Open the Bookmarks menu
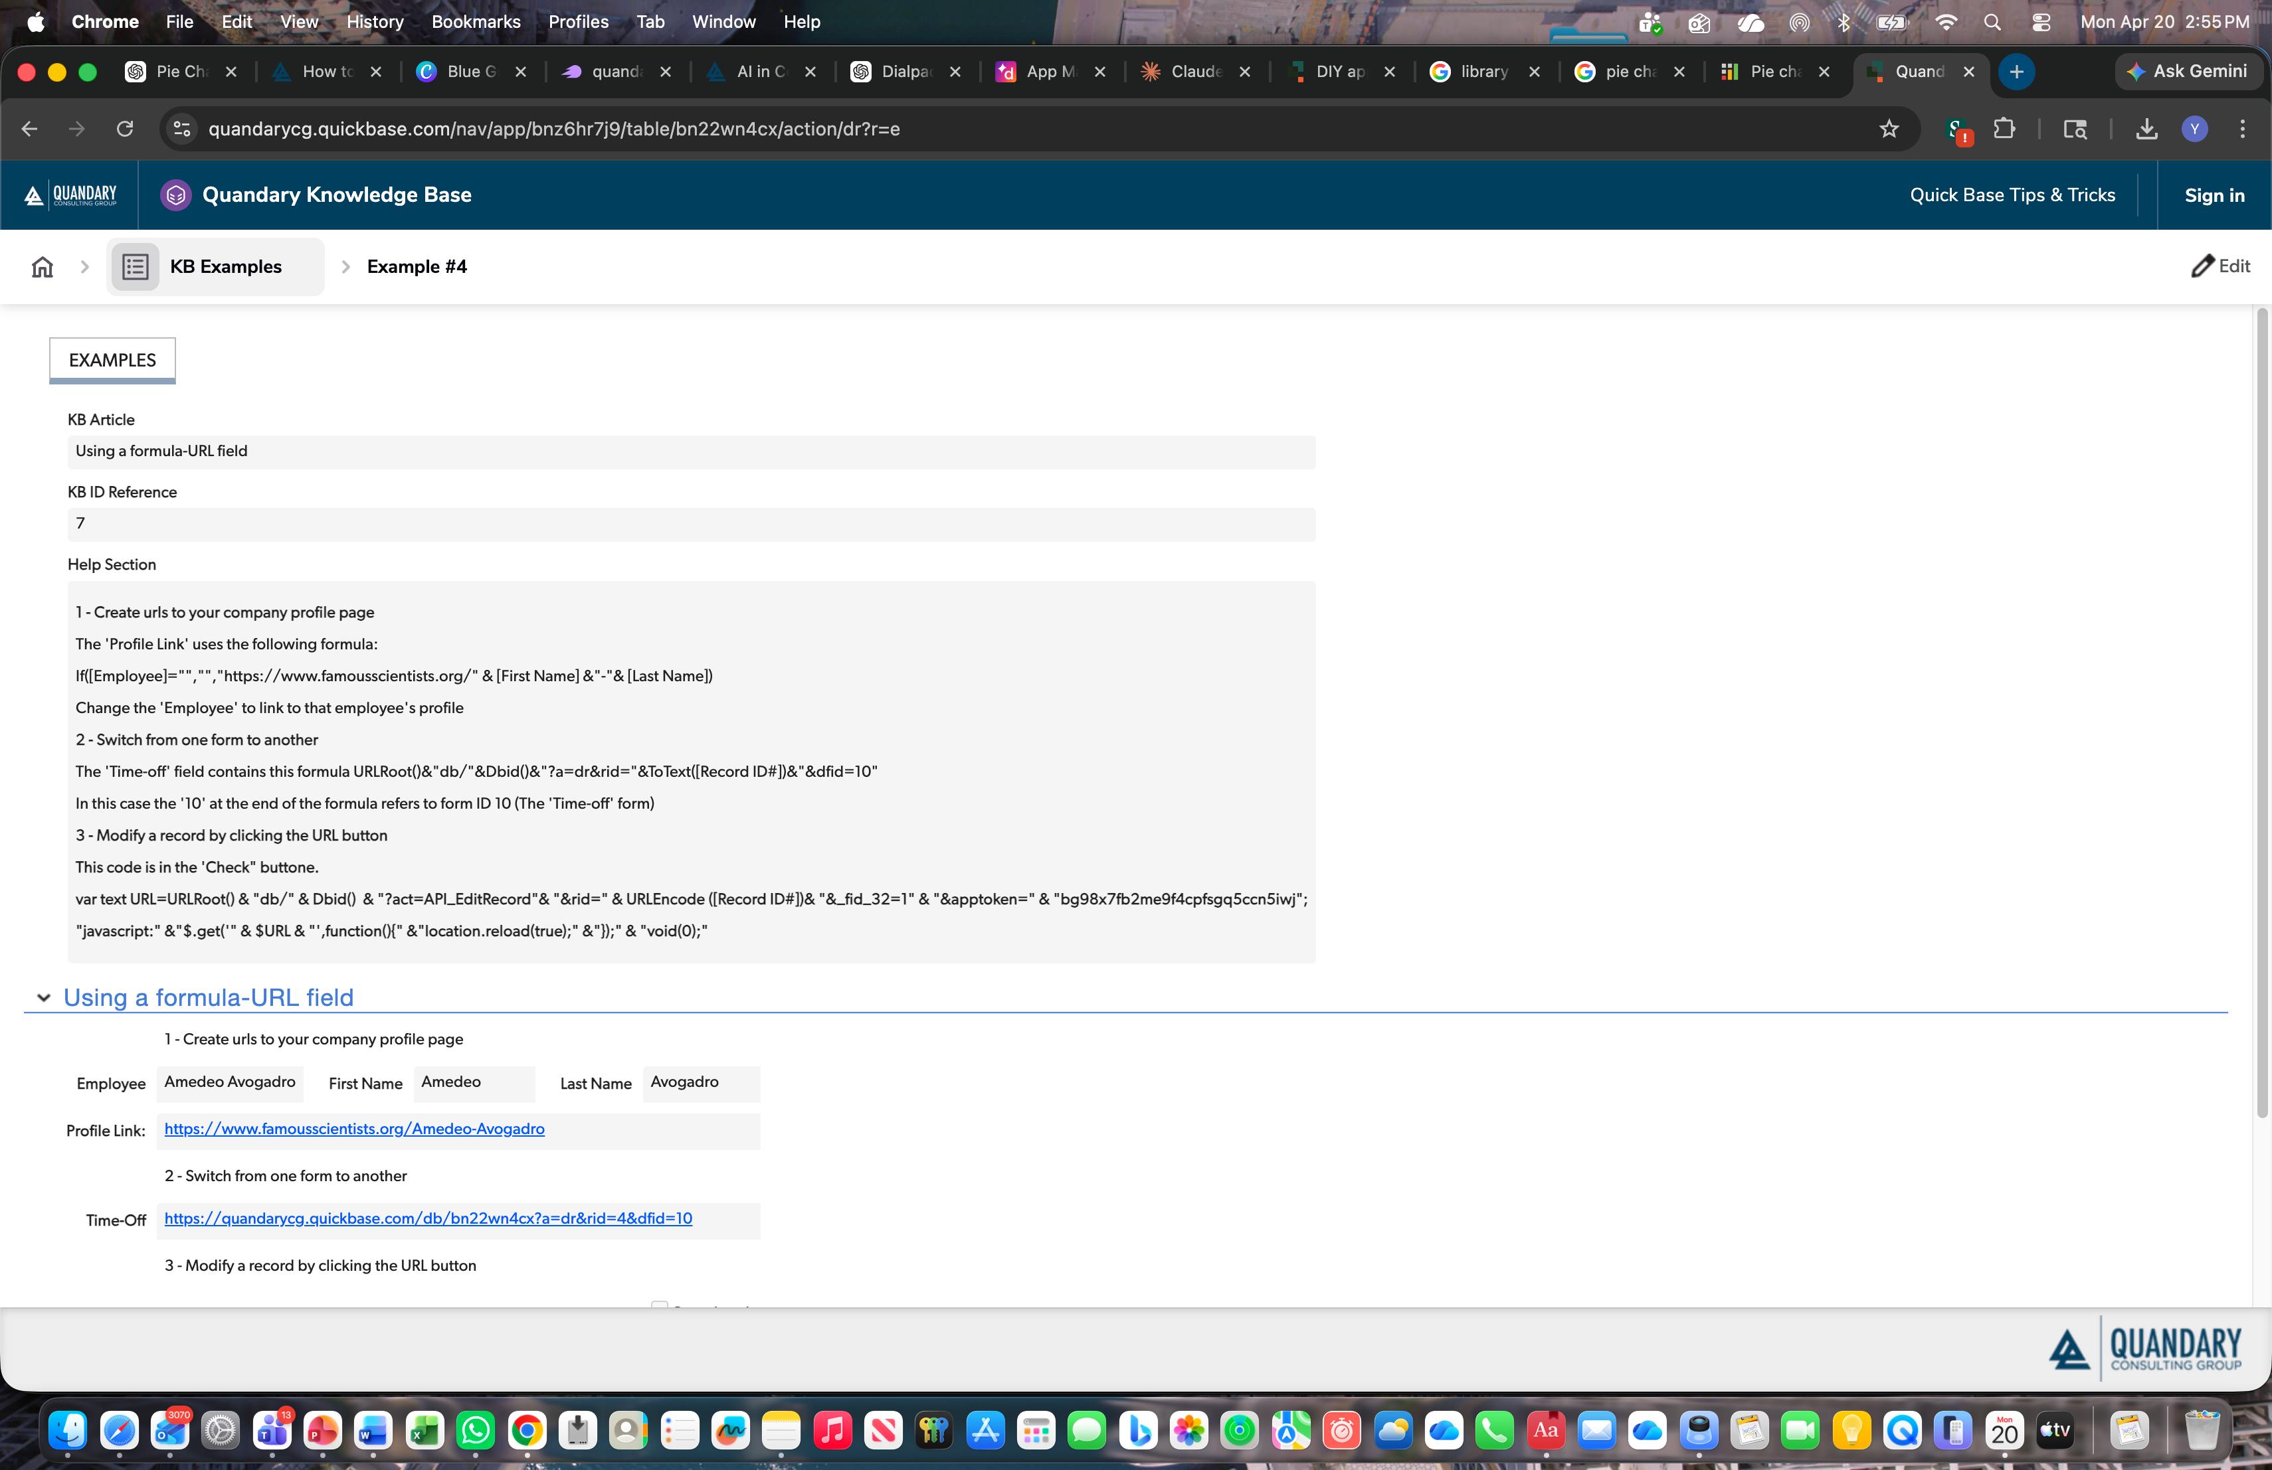Viewport: 2272px width, 1470px height. click(476, 22)
